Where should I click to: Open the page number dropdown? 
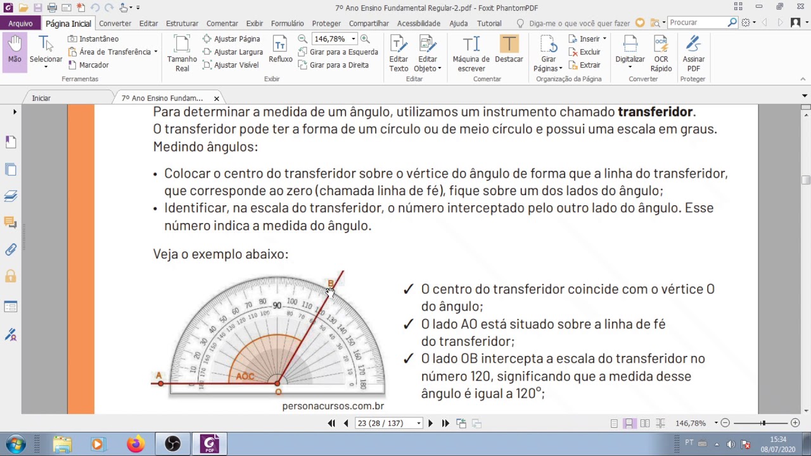(x=418, y=423)
